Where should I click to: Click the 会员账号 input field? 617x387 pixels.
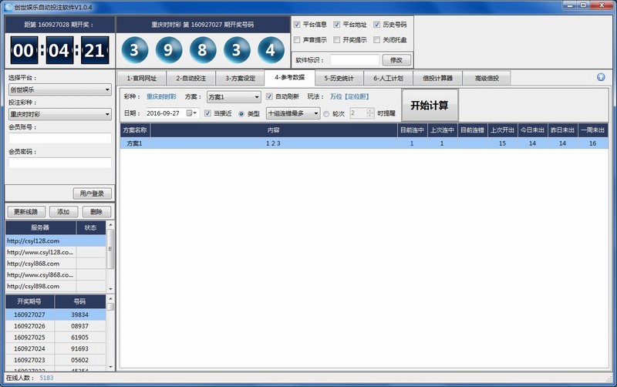(59, 138)
